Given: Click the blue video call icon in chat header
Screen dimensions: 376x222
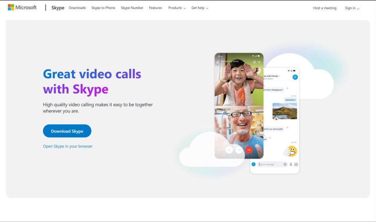Looking at the screenshot, I should [294, 77].
